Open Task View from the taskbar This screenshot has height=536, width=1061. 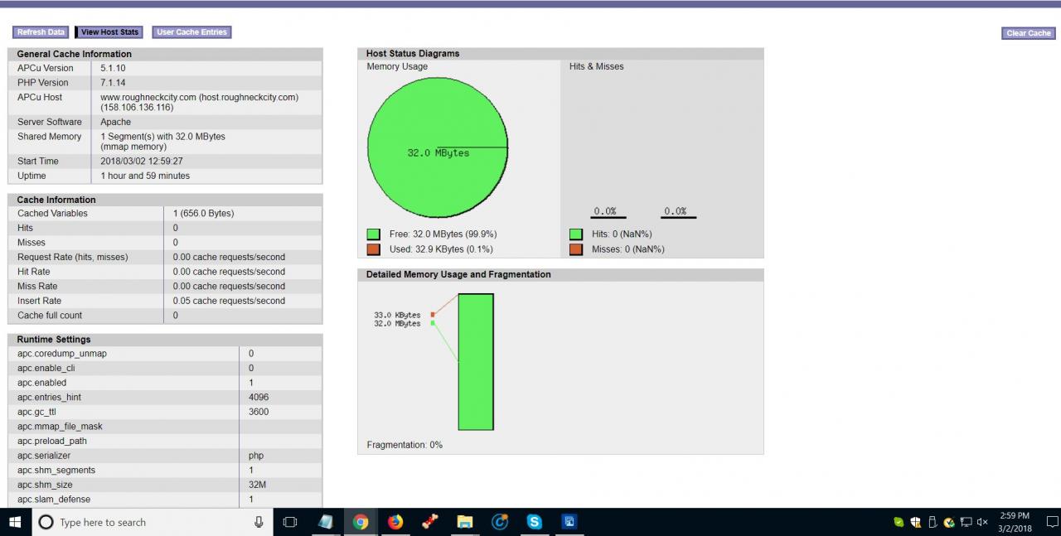pos(290,522)
